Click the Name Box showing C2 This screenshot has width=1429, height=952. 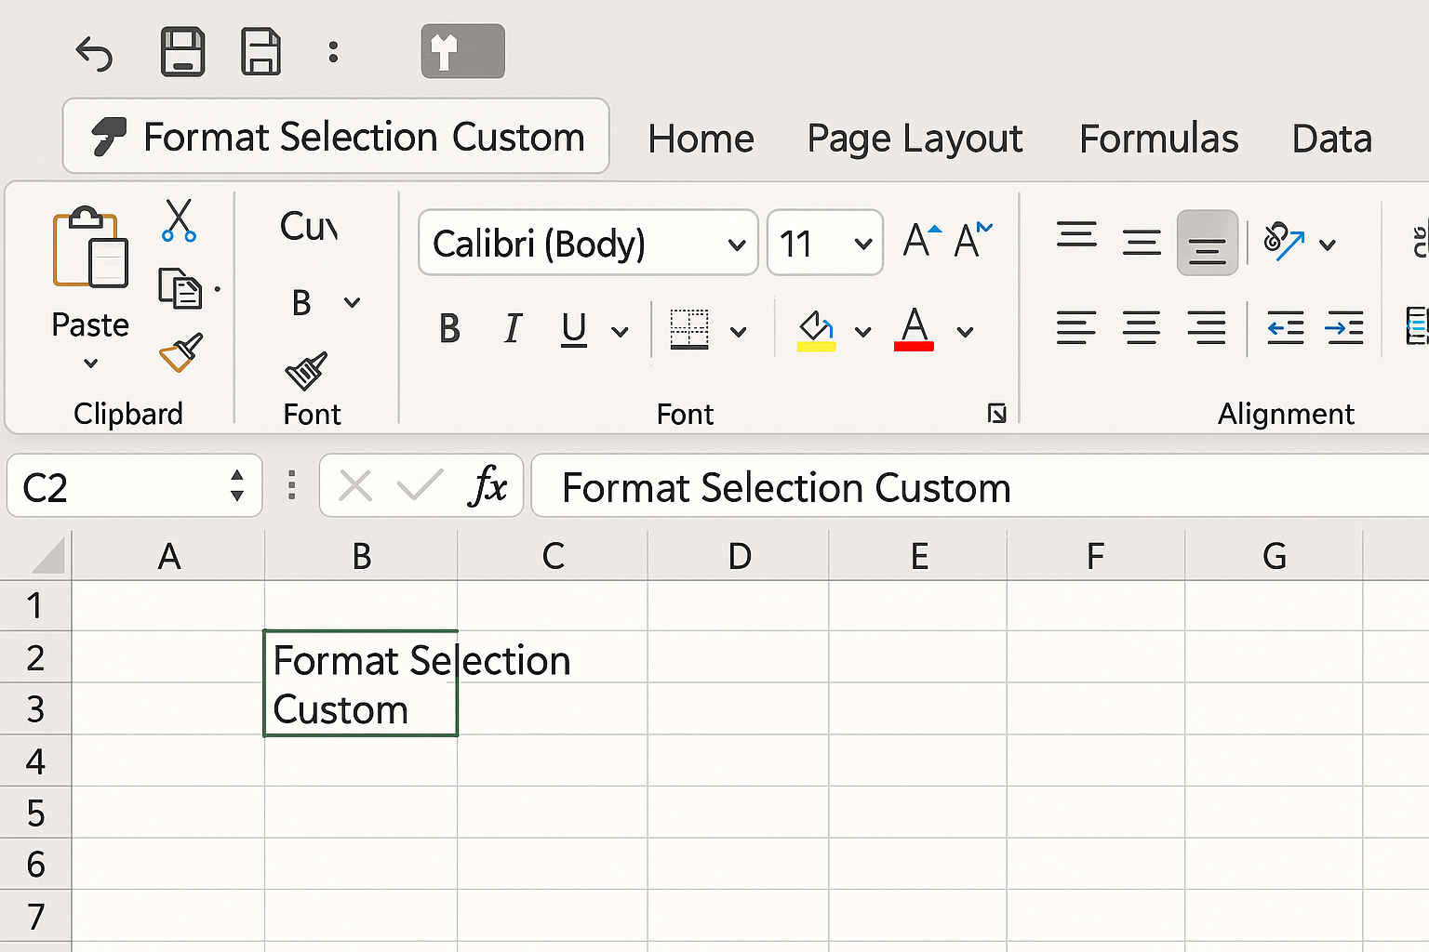tap(135, 485)
